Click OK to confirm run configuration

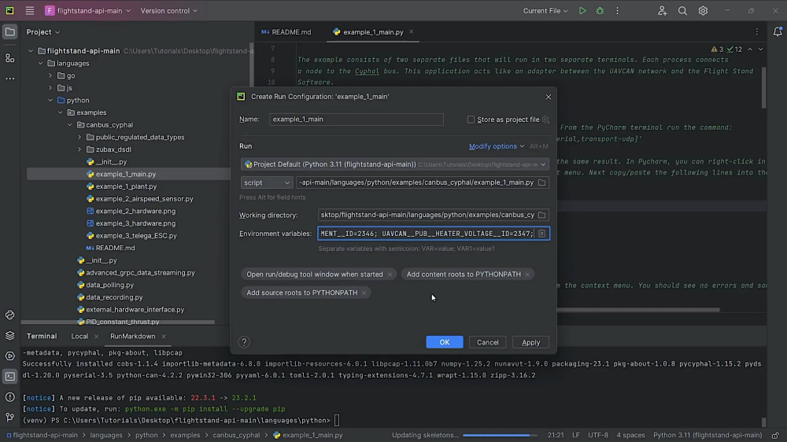tap(444, 342)
